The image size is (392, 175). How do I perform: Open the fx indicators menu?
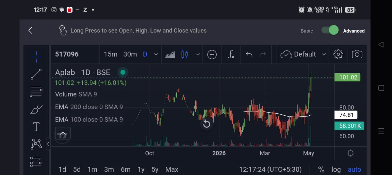click(231, 54)
